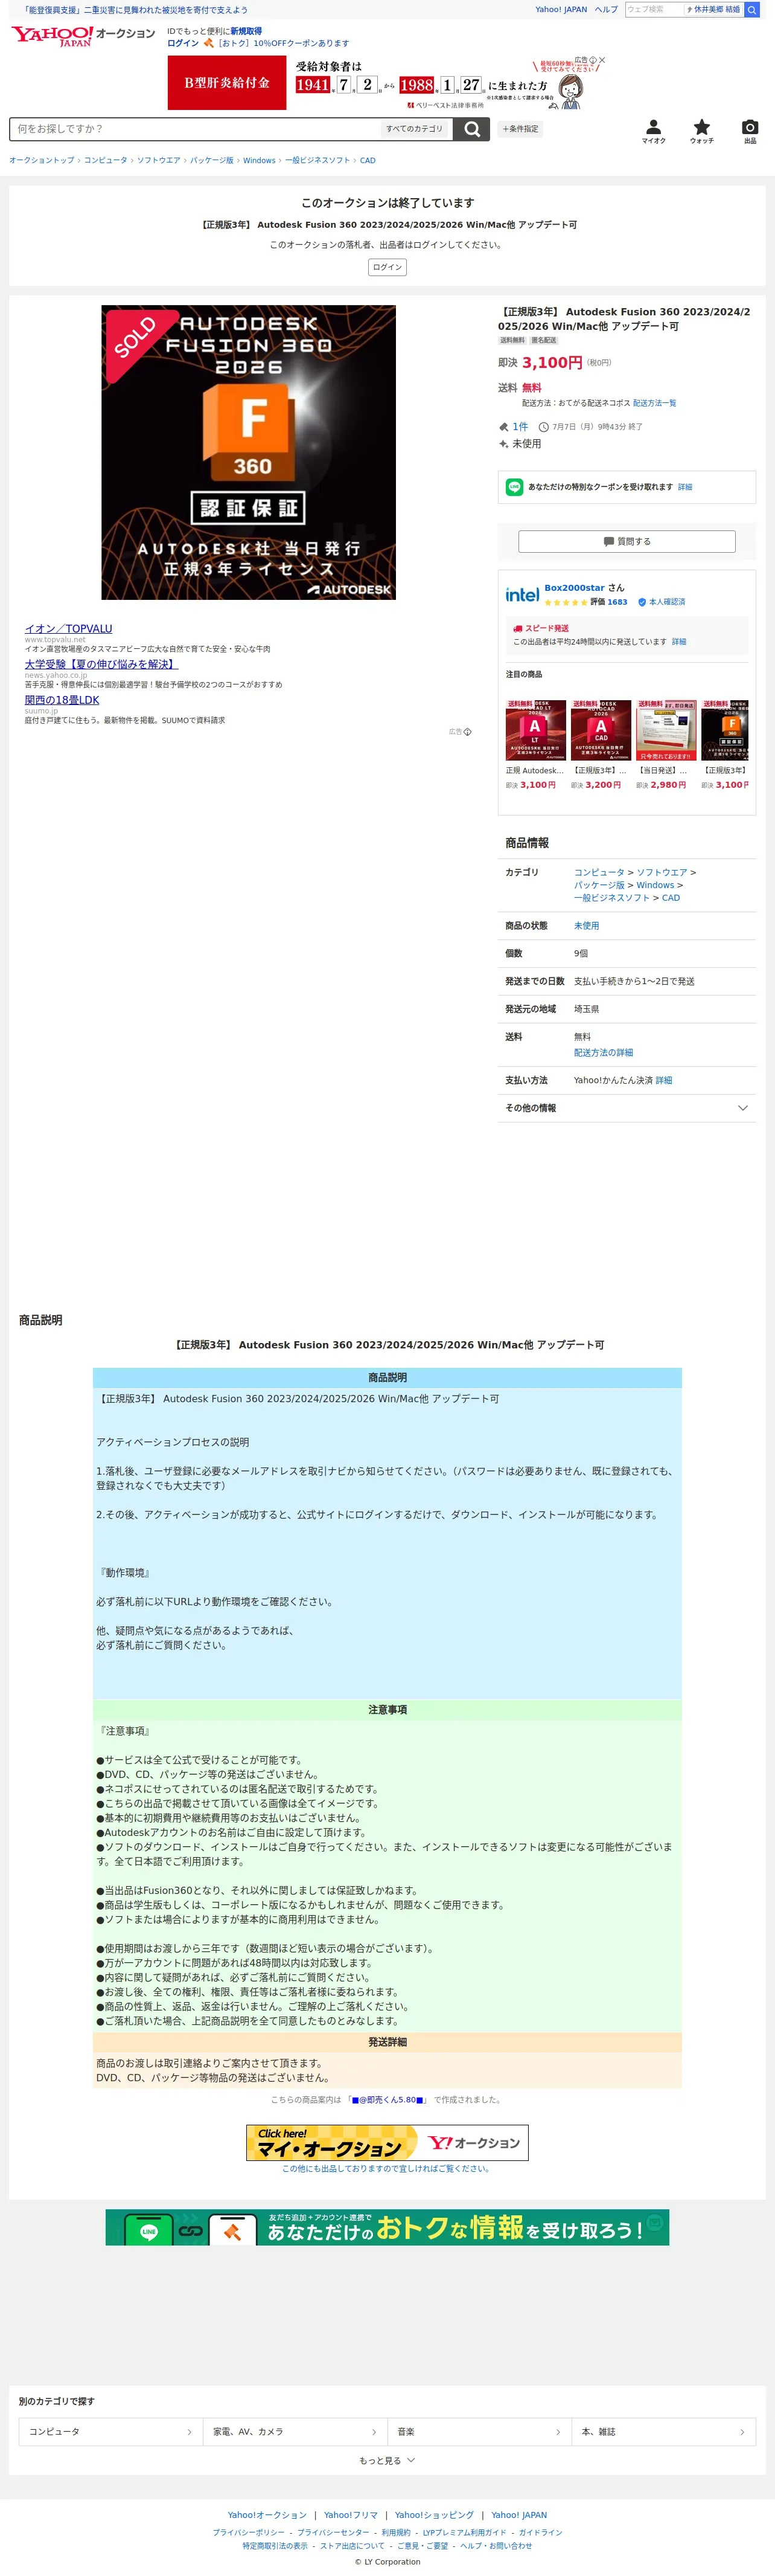Click Yahoo!フリマ footer link

pos(351,2515)
